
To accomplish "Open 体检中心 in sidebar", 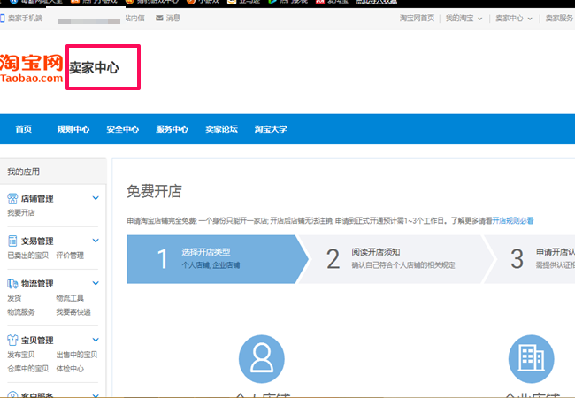I will pos(70,368).
